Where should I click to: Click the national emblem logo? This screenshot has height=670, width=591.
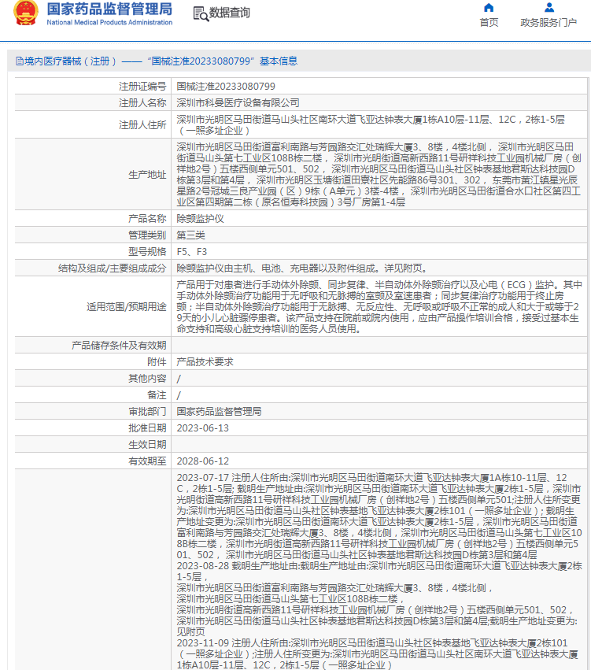[26, 13]
